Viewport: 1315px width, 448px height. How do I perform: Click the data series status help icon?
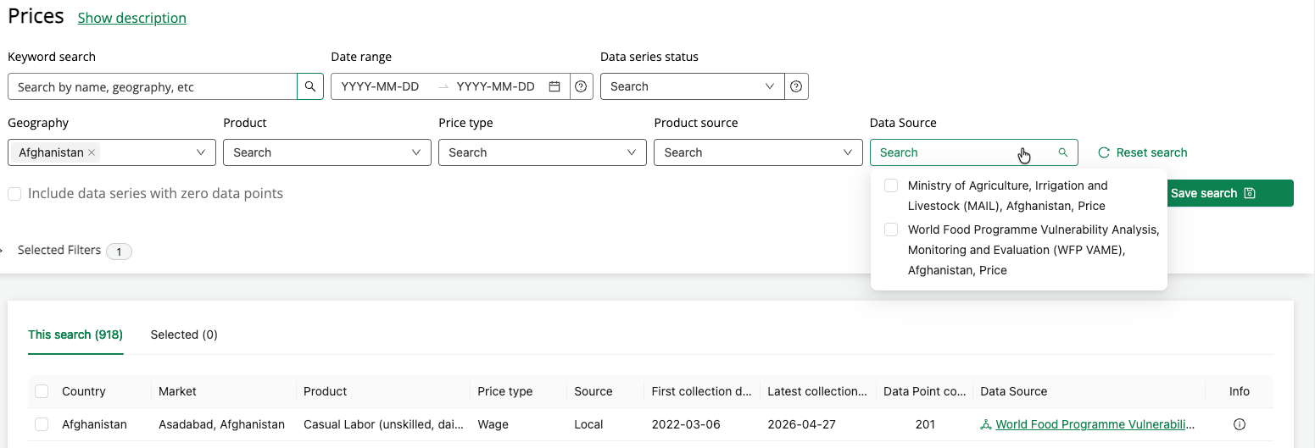point(796,86)
